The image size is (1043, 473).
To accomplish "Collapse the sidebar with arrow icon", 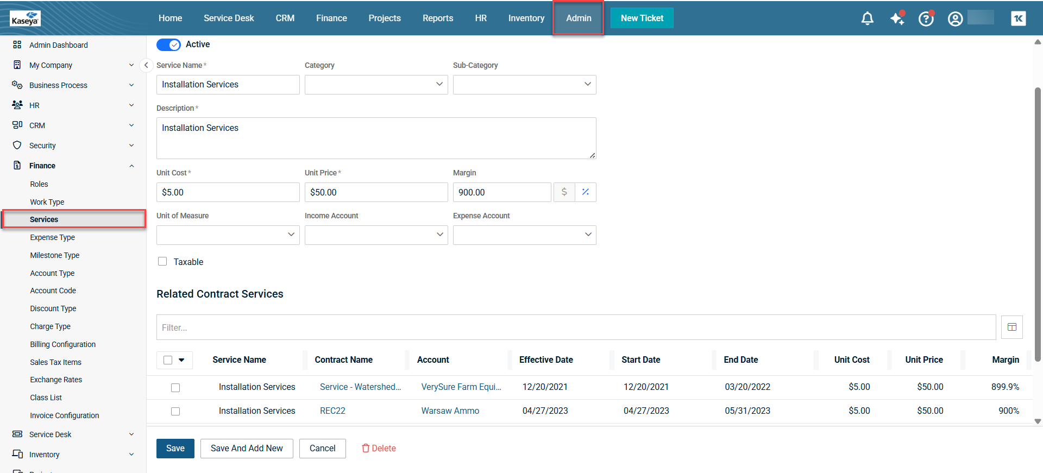I will [146, 65].
